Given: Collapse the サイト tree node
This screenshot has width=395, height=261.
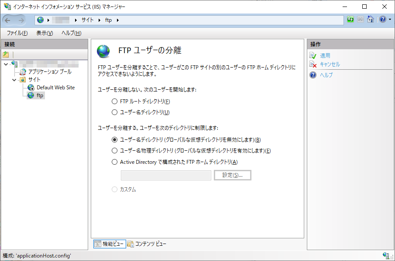Looking at the screenshot, I should [14, 80].
